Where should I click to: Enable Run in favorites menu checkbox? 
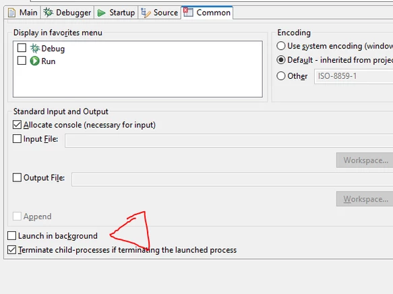pyautogui.click(x=22, y=60)
